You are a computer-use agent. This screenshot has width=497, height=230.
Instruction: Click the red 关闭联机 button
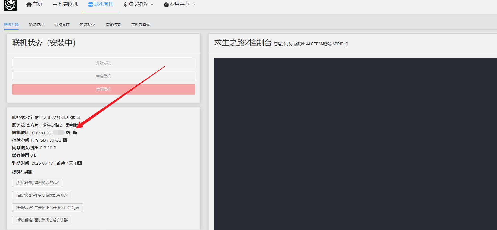(104, 89)
